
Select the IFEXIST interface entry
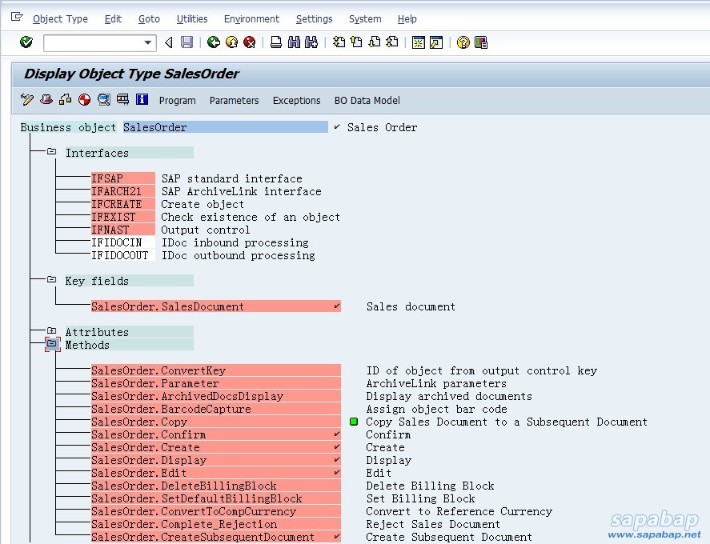point(123,217)
